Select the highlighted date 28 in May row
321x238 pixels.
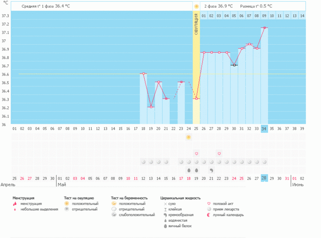(264, 178)
